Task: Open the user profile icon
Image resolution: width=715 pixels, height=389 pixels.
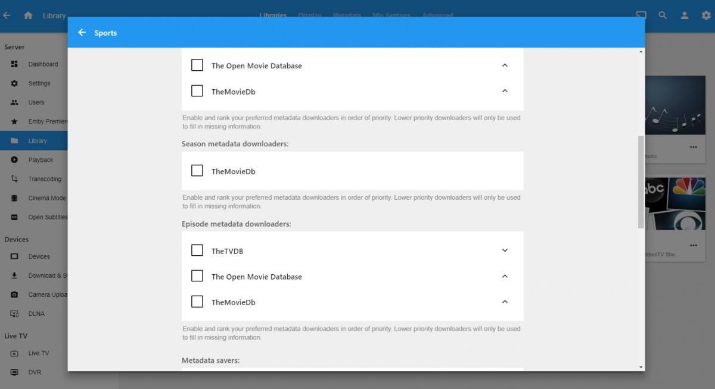Action: (685, 15)
